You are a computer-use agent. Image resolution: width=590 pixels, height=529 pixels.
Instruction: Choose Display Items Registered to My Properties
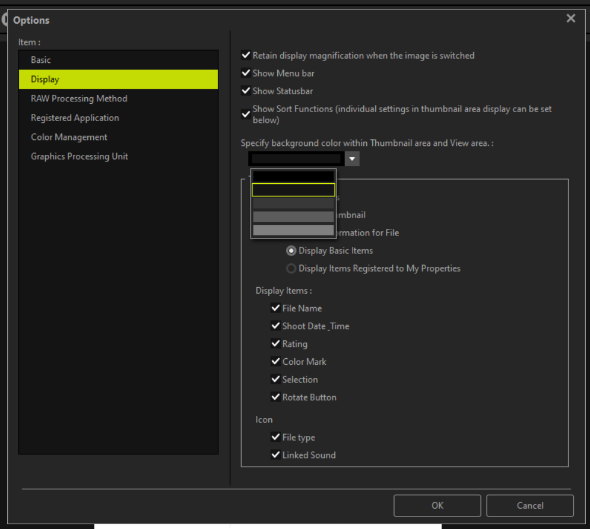click(291, 269)
